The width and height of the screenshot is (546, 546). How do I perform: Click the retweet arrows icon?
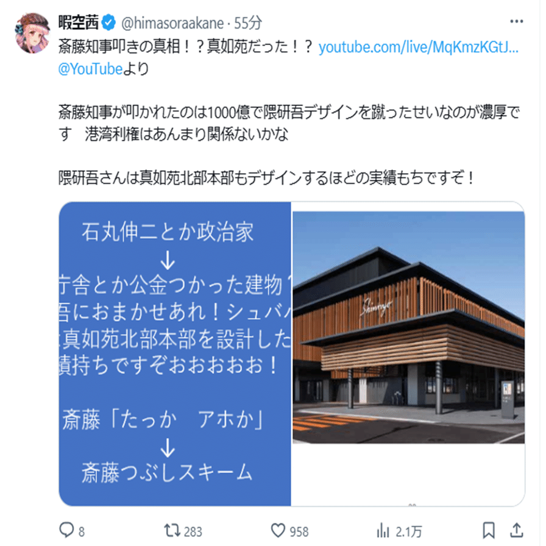(172, 530)
